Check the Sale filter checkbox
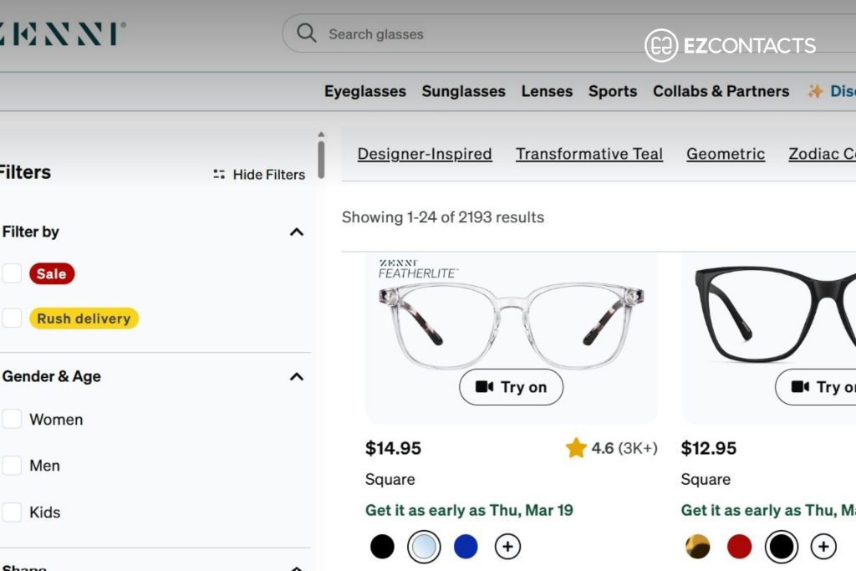 12,273
